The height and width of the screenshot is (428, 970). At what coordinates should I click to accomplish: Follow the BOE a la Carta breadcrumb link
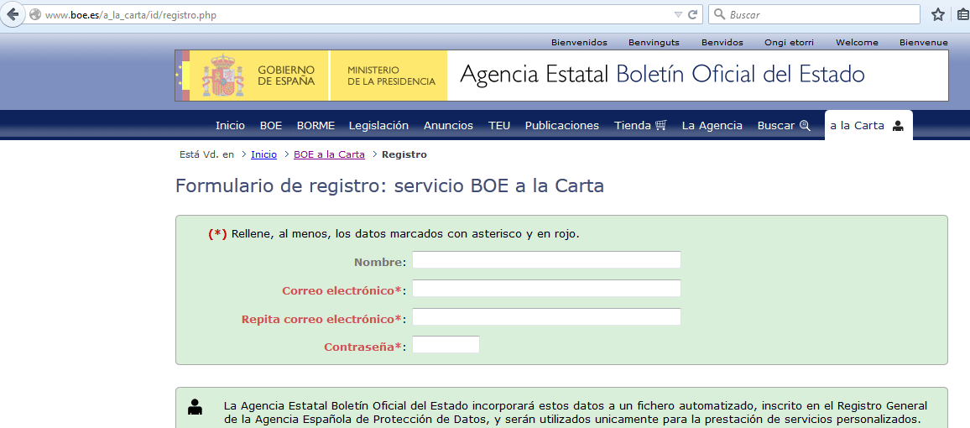tap(329, 154)
